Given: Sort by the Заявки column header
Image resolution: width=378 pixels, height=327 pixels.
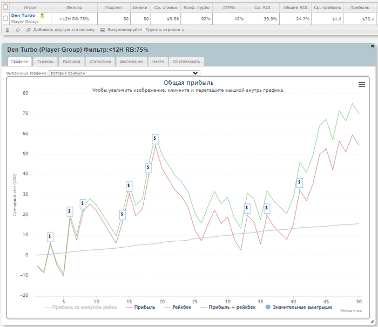Looking at the screenshot, I should (x=140, y=8).
